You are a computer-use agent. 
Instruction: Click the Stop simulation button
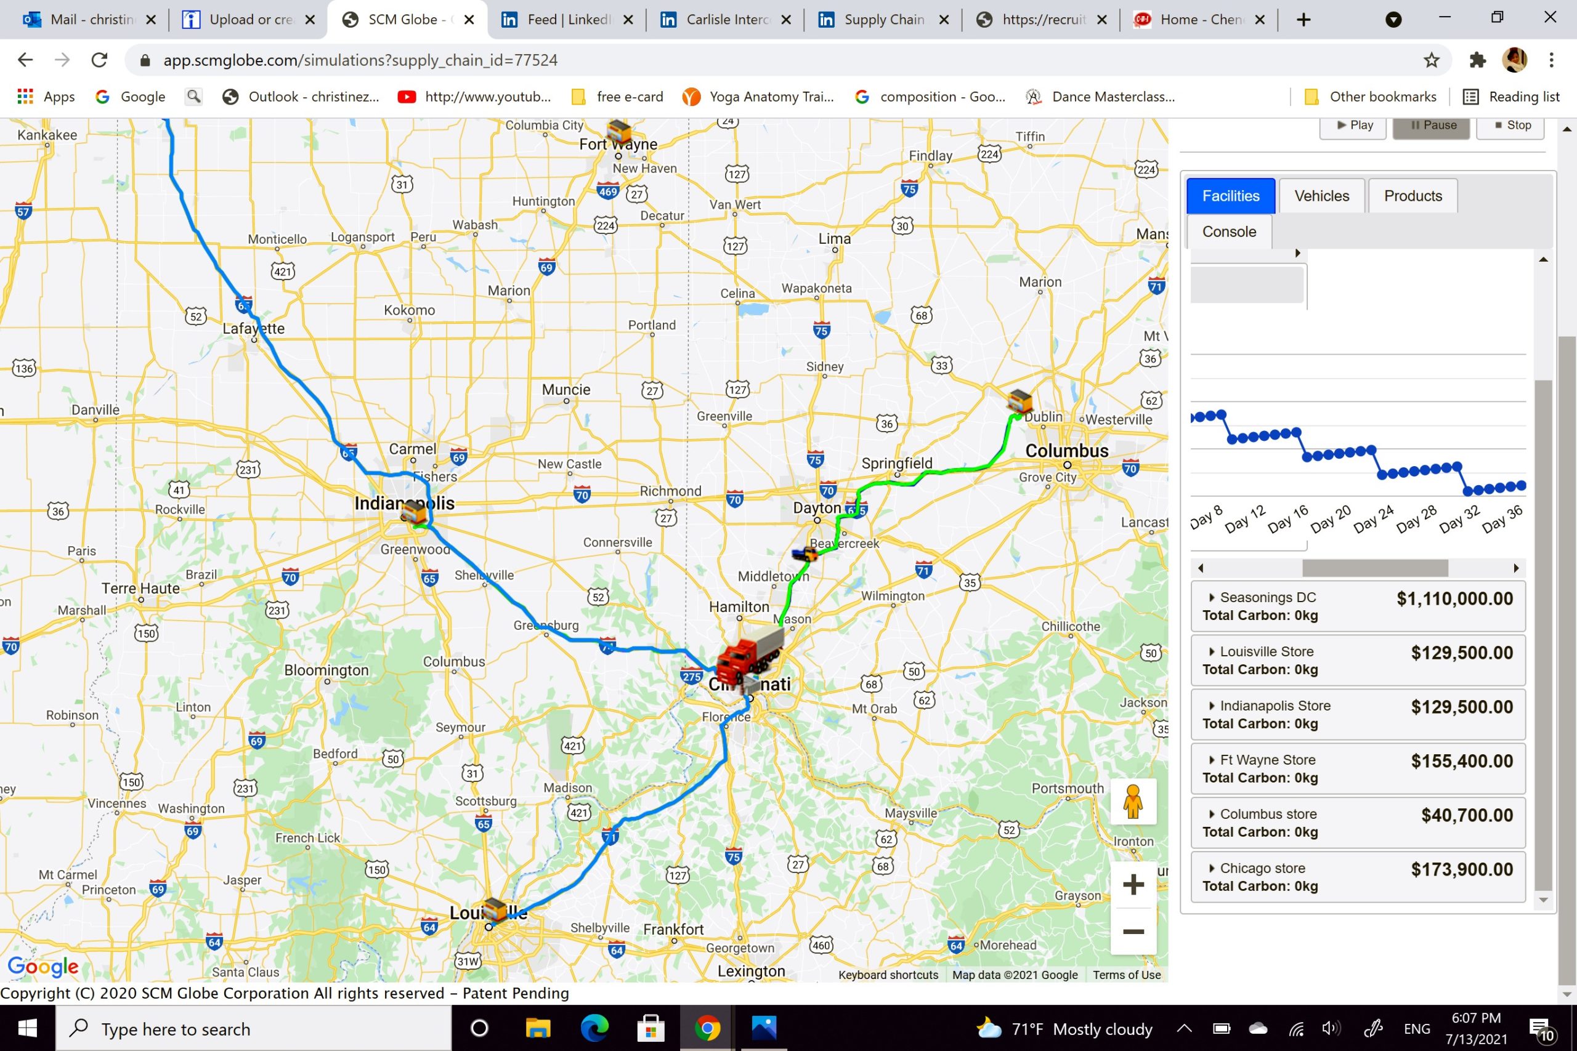(1510, 126)
